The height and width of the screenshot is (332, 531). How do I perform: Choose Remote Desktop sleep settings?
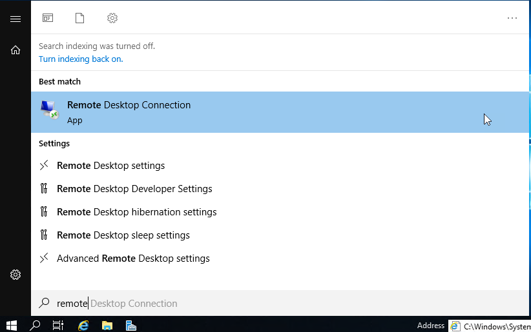tap(123, 235)
